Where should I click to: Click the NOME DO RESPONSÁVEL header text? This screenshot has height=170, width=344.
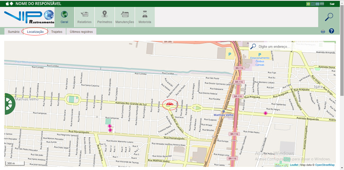point(38,4)
